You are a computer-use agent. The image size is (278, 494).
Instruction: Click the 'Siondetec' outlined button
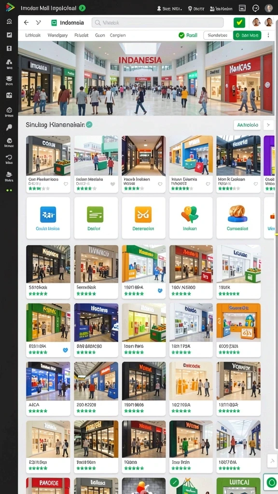pyautogui.click(x=218, y=35)
